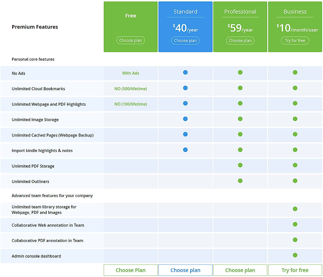
Task: Click 'Unlimited team library storage' label
Action: click(x=44, y=210)
